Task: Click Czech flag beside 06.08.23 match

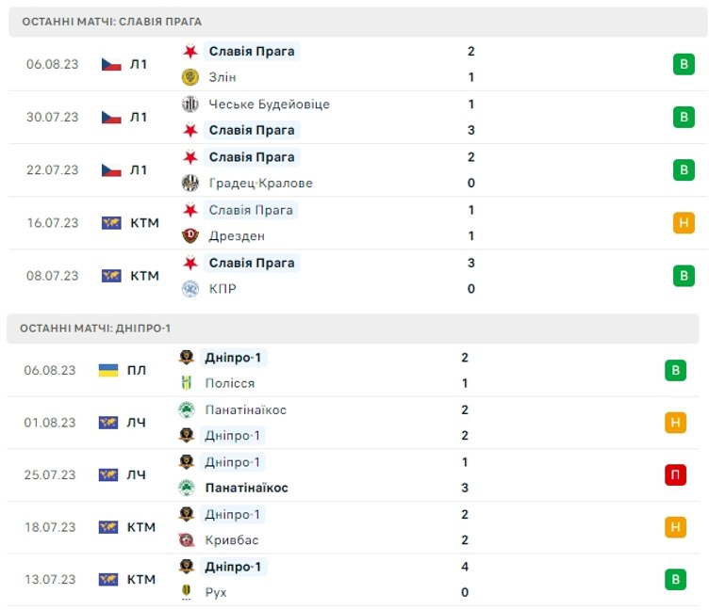Action: tap(111, 65)
